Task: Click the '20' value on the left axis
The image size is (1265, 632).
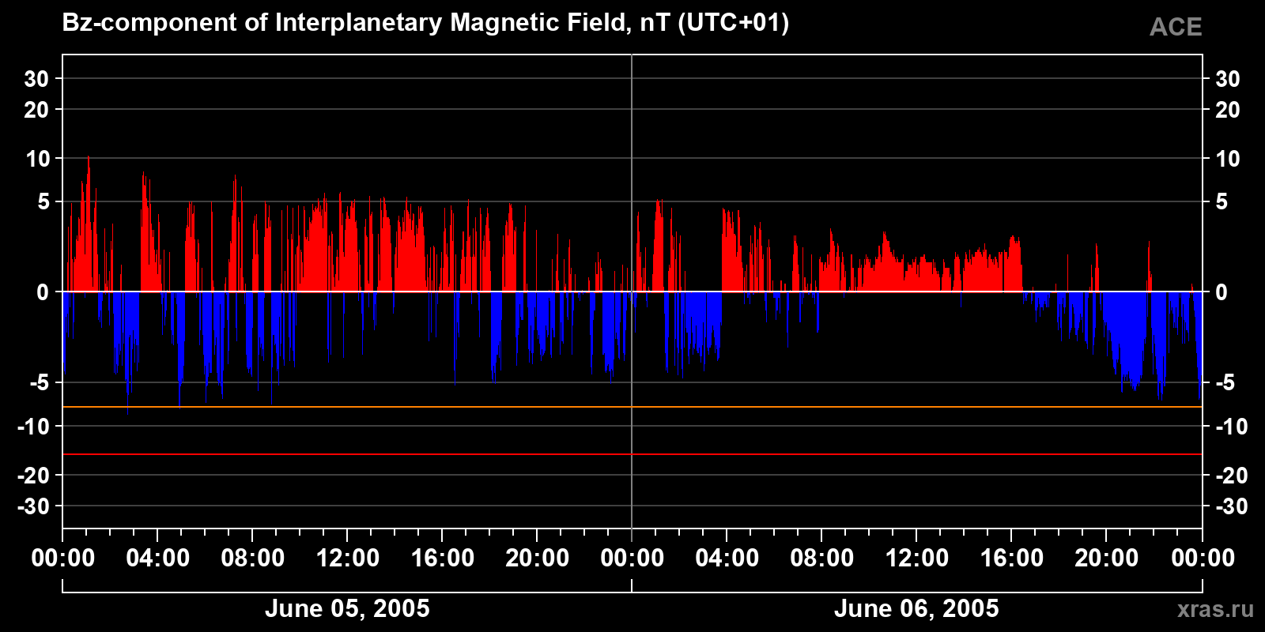Action: [x=36, y=110]
